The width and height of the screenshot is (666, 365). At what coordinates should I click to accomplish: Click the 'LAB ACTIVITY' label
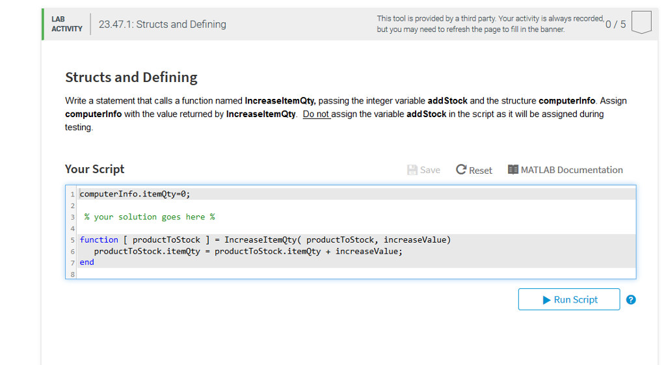click(x=67, y=24)
